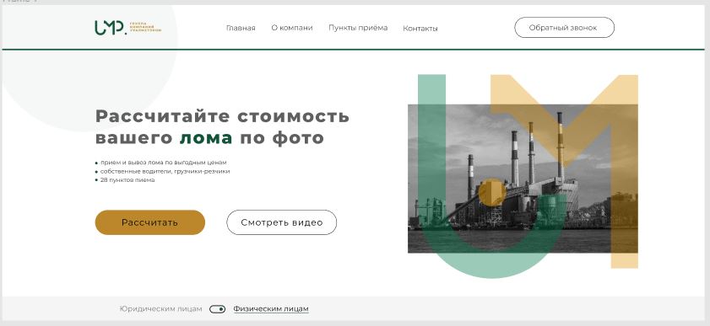Open Пункты приёма menu item
The width and height of the screenshot is (710, 326).
pos(358,28)
